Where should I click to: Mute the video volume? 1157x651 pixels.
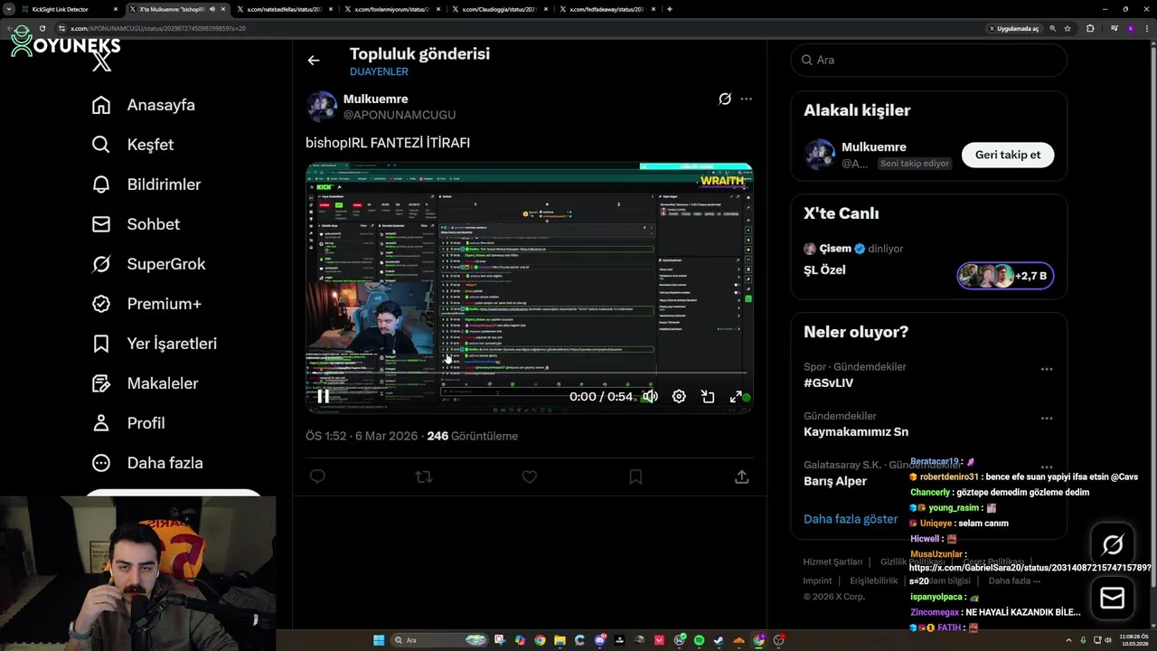(x=650, y=396)
